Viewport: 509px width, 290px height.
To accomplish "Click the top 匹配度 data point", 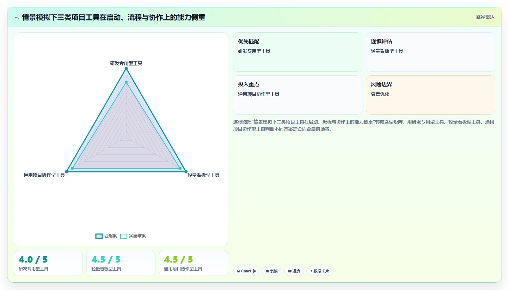I will [x=126, y=68].
